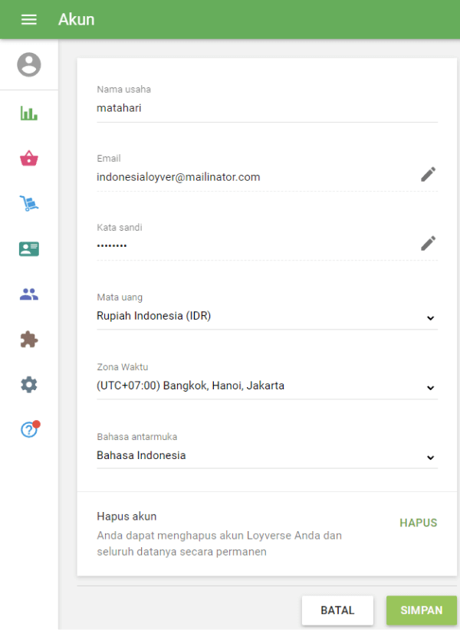This screenshot has height=630, width=460.
Task: Expand the Zona Waktu dropdown
Action: click(430, 387)
